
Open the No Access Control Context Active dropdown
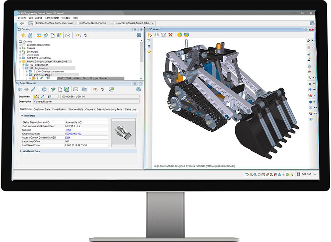[135, 23]
